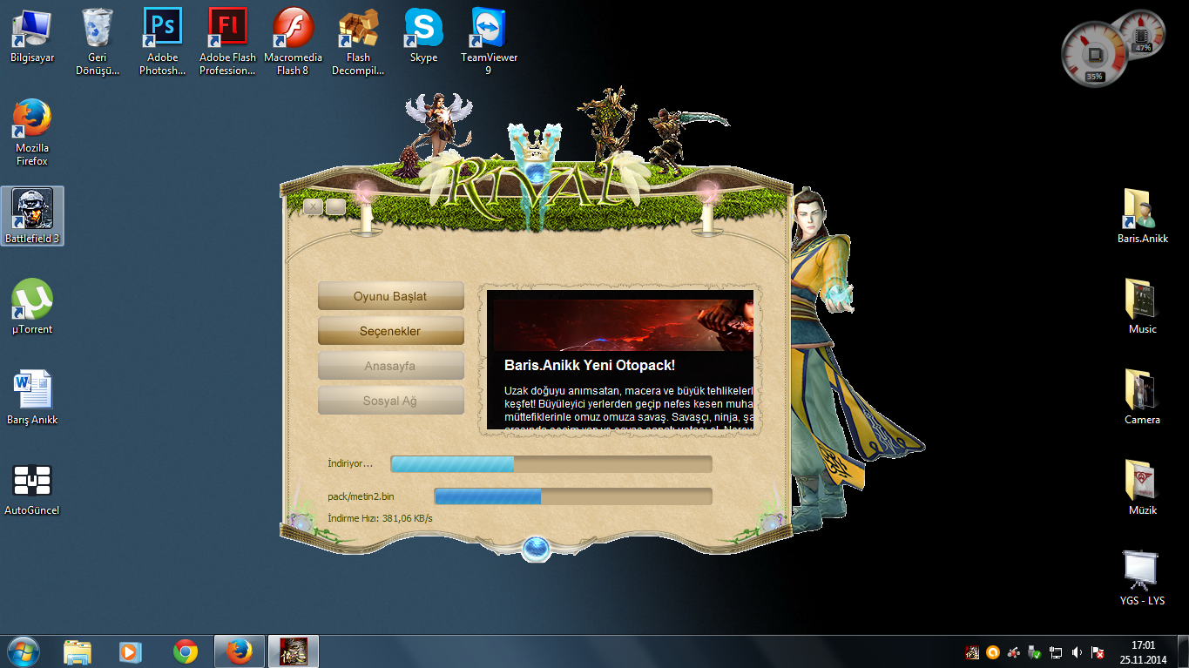1189x668 pixels.
Task: Open the Geri Dönüşüm recycle bin icon
Action: click(x=97, y=41)
